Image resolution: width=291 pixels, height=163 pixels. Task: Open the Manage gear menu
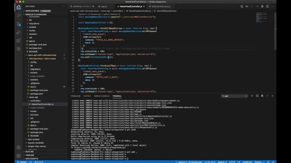19,156
